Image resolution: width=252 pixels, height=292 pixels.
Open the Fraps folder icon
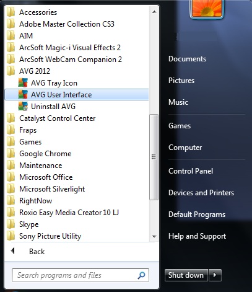[x=11, y=130]
